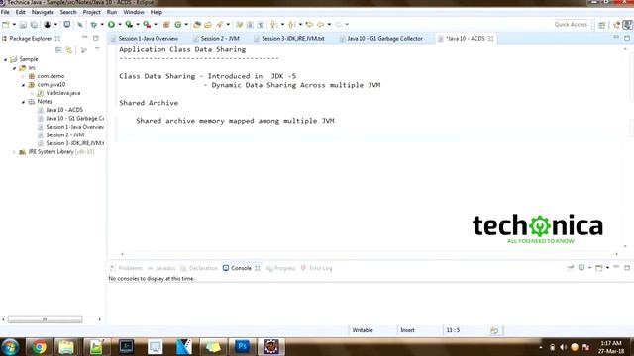Click the Last Edit Location icon
Viewport: 634px width, 356px height.
tap(309, 25)
